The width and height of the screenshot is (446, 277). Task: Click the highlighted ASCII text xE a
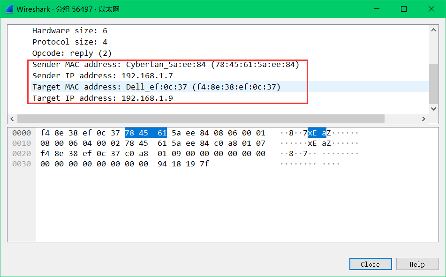click(317, 133)
